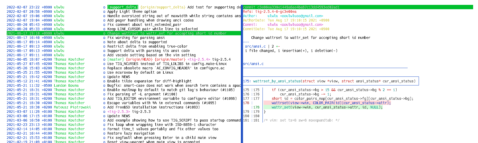Select commit 'Keep LINE_CURSOR pair while line is selected'
This screenshot has width=478, height=143.
tap(124, 29)
